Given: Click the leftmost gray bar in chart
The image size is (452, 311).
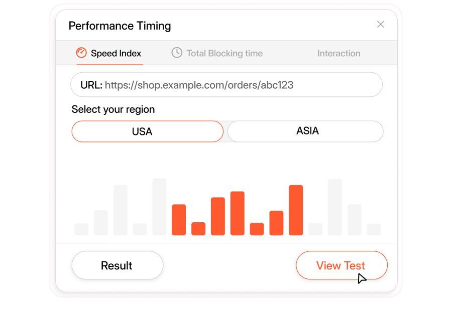Looking at the screenshot, I should click(81, 229).
